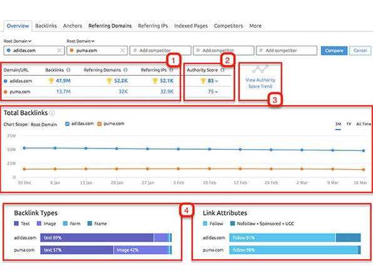Remove adidas.com with its X icon
Image resolution: width=373 pixels, height=280 pixels.
pyautogui.click(x=59, y=51)
